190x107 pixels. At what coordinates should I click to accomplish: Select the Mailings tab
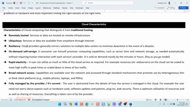[56, 8]
